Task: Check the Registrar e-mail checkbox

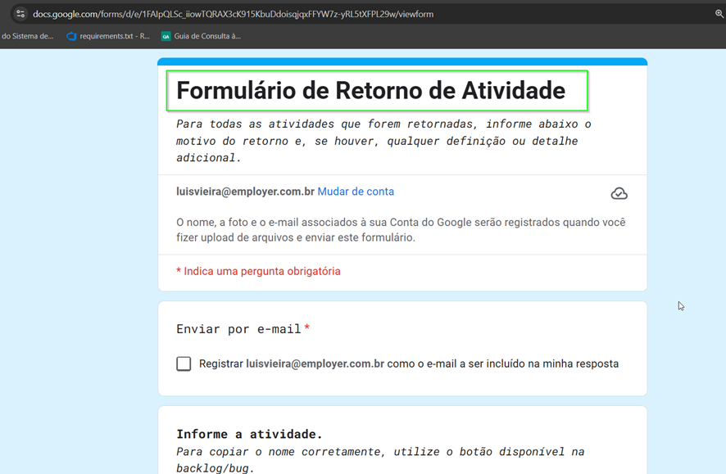Action: pyautogui.click(x=184, y=364)
